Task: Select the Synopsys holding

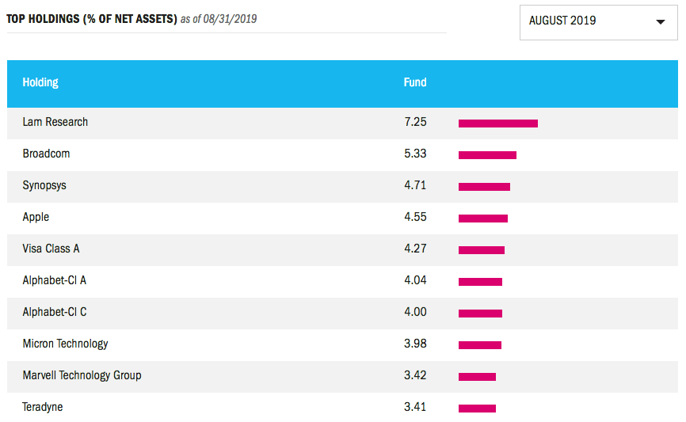Action: pos(44,185)
